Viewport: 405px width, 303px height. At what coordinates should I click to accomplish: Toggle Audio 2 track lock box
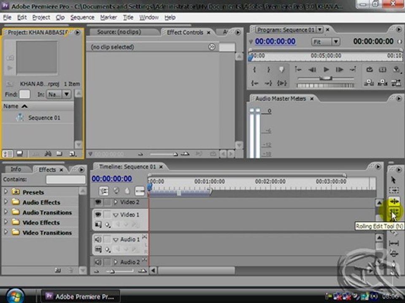tap(107, 262)
